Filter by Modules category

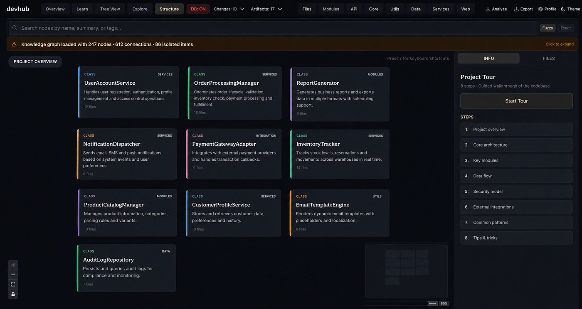(x=331, y=9)
